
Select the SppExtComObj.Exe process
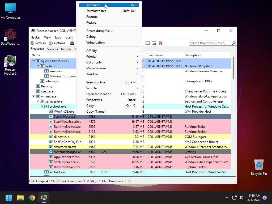[130, 142]
